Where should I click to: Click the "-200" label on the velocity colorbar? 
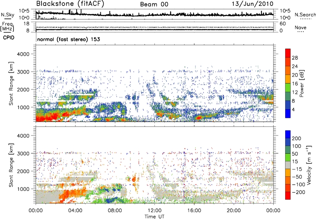[299, 192]
